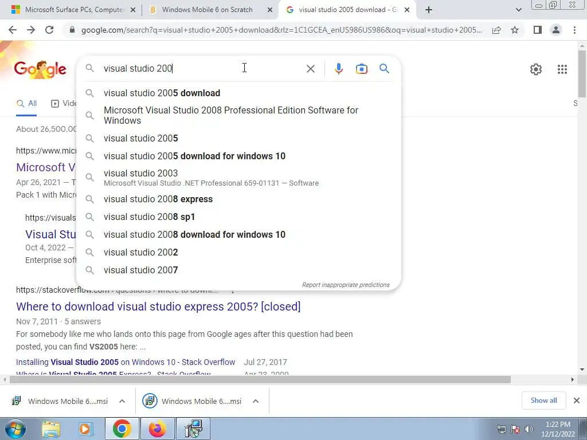Image resolution: width=587 pixels, height=440 pixels.
Task: Switch to Windows Mobile 6 on Scratch tab
Action: pos(207,10)
